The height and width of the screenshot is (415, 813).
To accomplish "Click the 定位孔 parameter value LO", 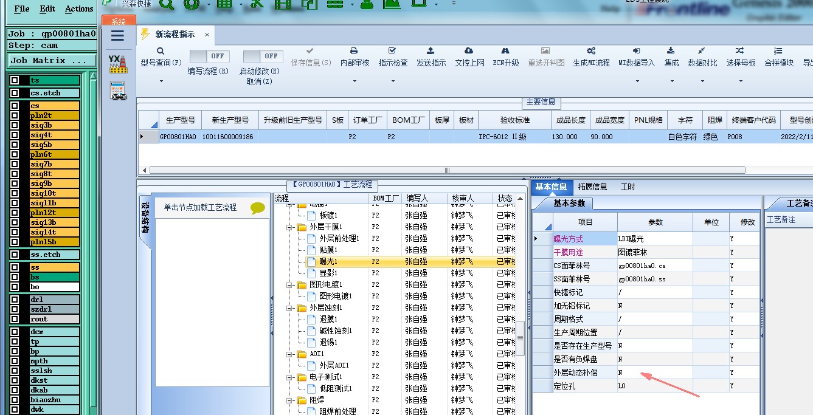I will coord(655,386).
